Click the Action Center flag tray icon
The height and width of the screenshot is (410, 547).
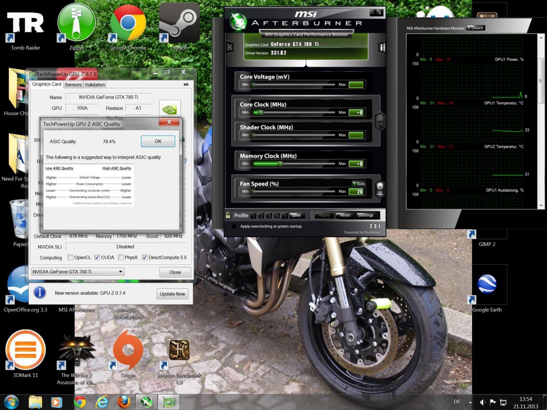pos(493,403)
